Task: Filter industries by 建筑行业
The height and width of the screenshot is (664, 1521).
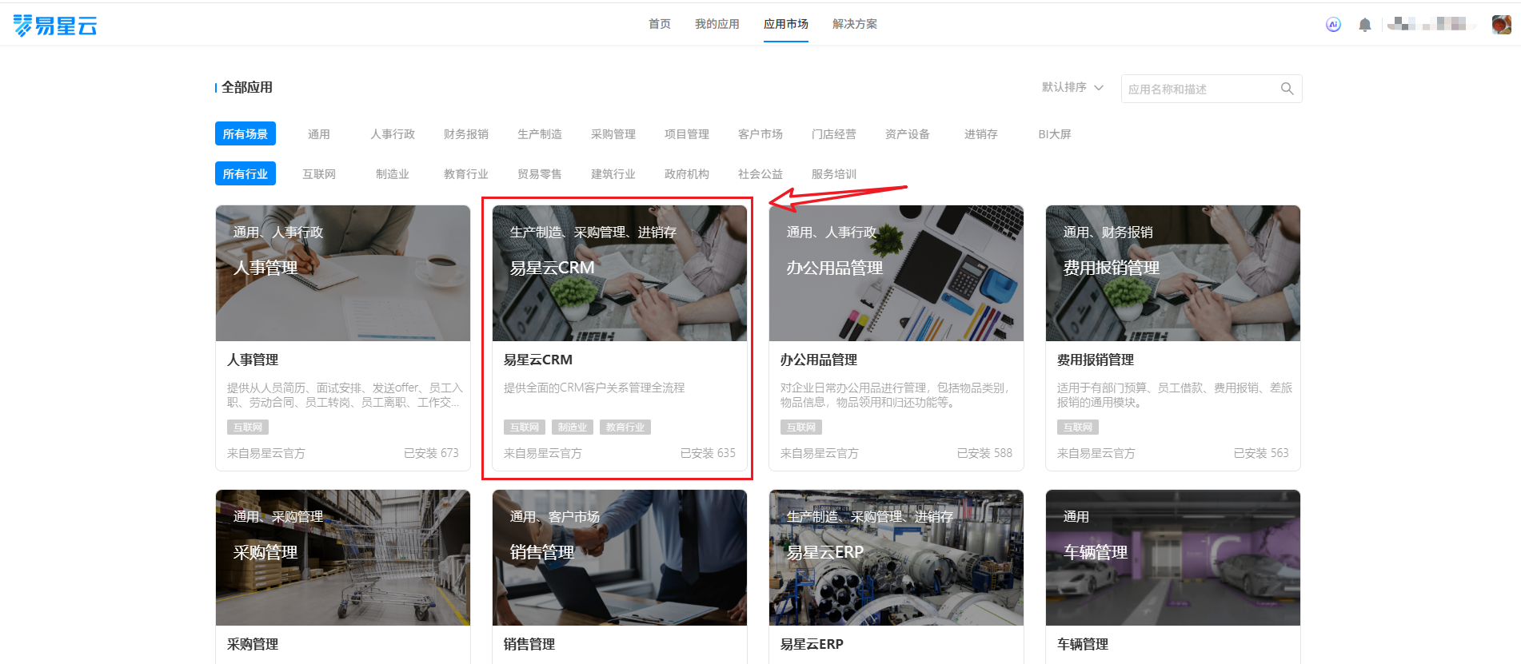Action: [x=613, y=174]
